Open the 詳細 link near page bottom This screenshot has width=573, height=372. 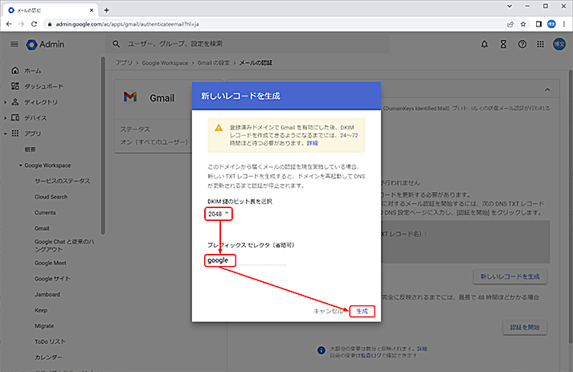(422, 349)
